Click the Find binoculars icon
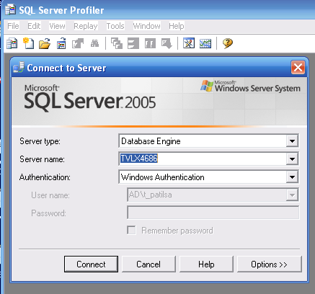 (x=94, y=43)
